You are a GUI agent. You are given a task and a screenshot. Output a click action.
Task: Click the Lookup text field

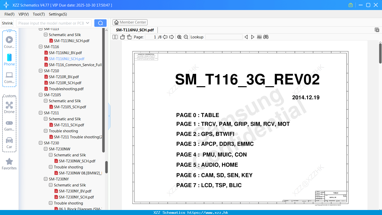pyautogui.click(x=224, y=37)
